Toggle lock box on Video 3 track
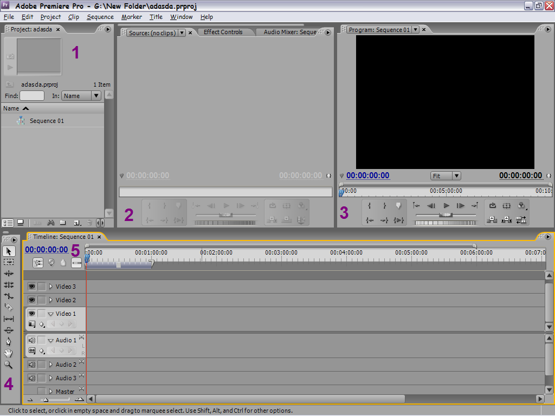The image size is (555, 416). pos(42,287)
